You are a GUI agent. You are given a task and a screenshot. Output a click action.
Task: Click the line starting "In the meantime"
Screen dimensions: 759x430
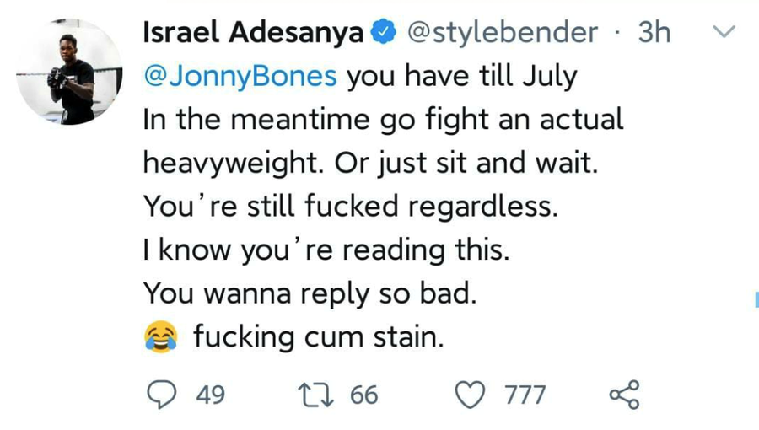pyautogui.click(x=384, y=120)
